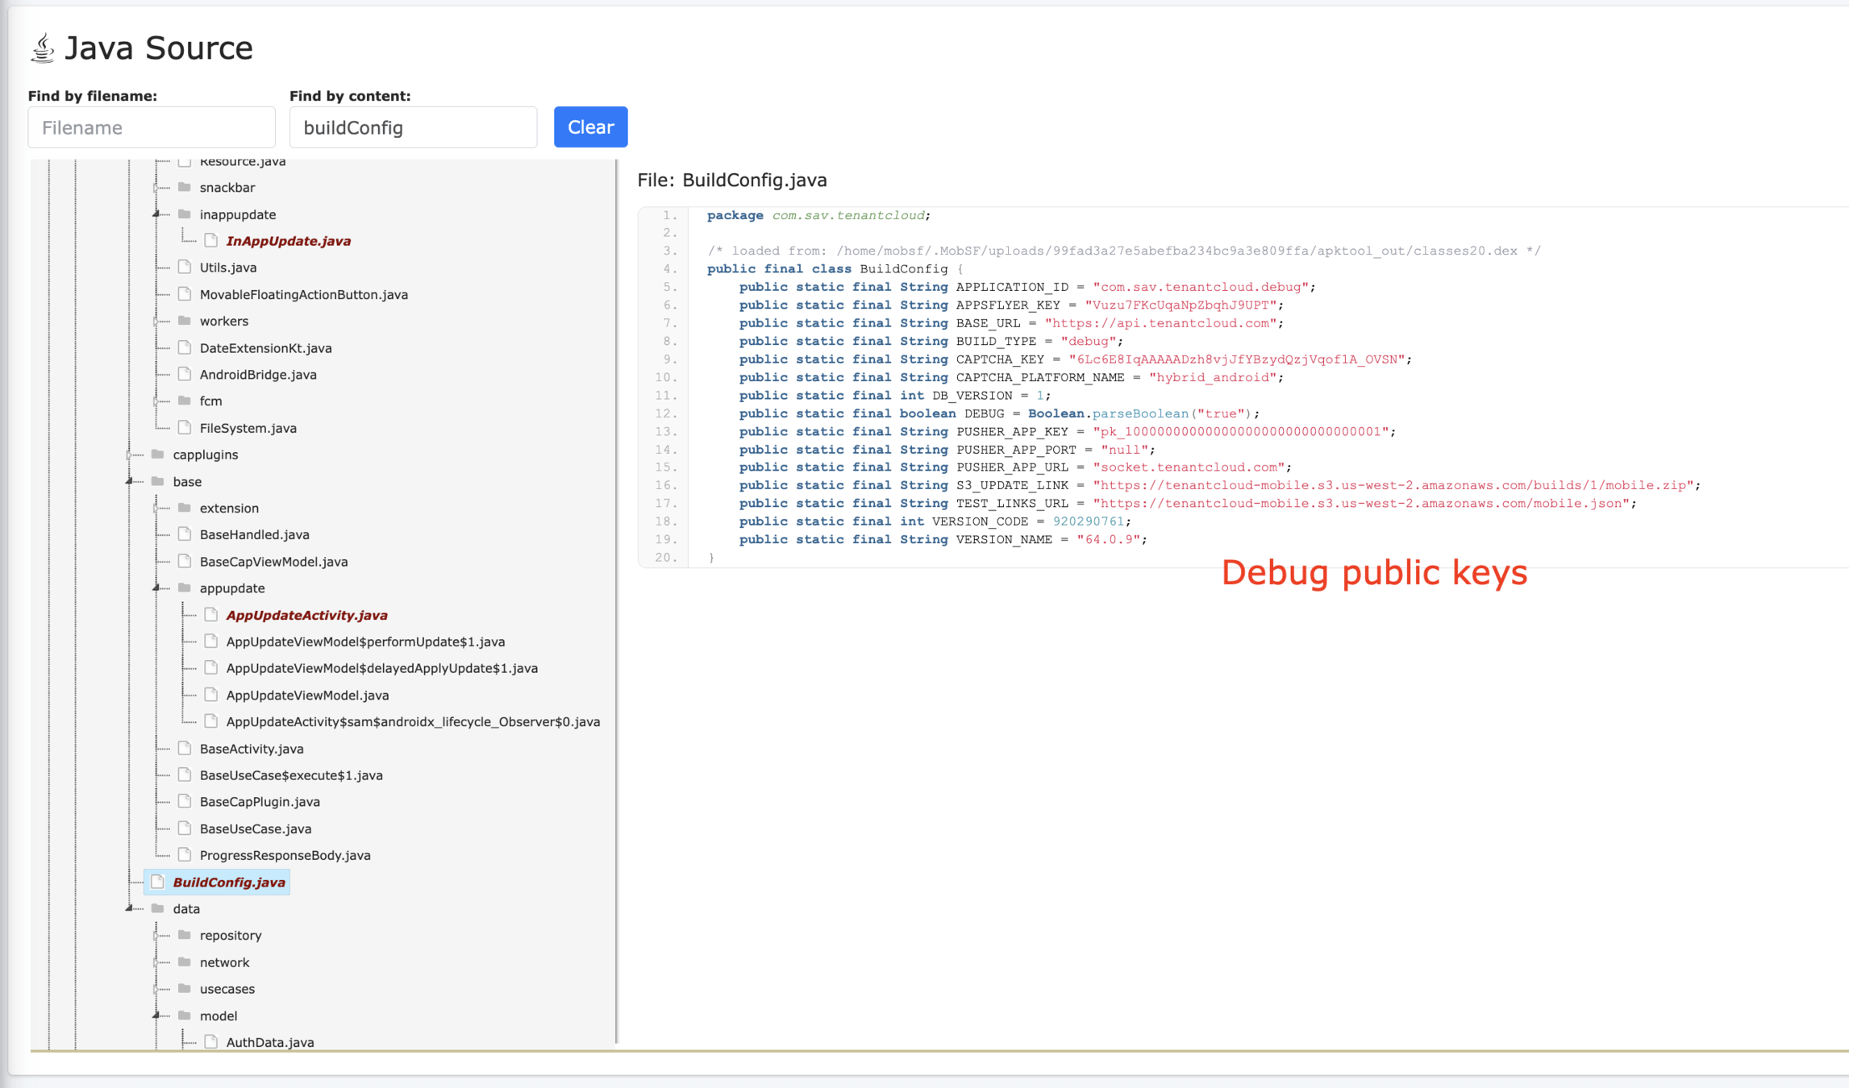Collapse the appupdate folder arrow
The width and height of the screenshot is (1849, 1088).
coord(156,588)
